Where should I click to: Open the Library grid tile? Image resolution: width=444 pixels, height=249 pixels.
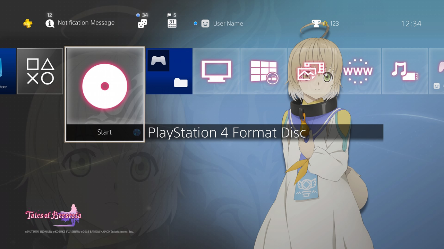pos(264,71)
